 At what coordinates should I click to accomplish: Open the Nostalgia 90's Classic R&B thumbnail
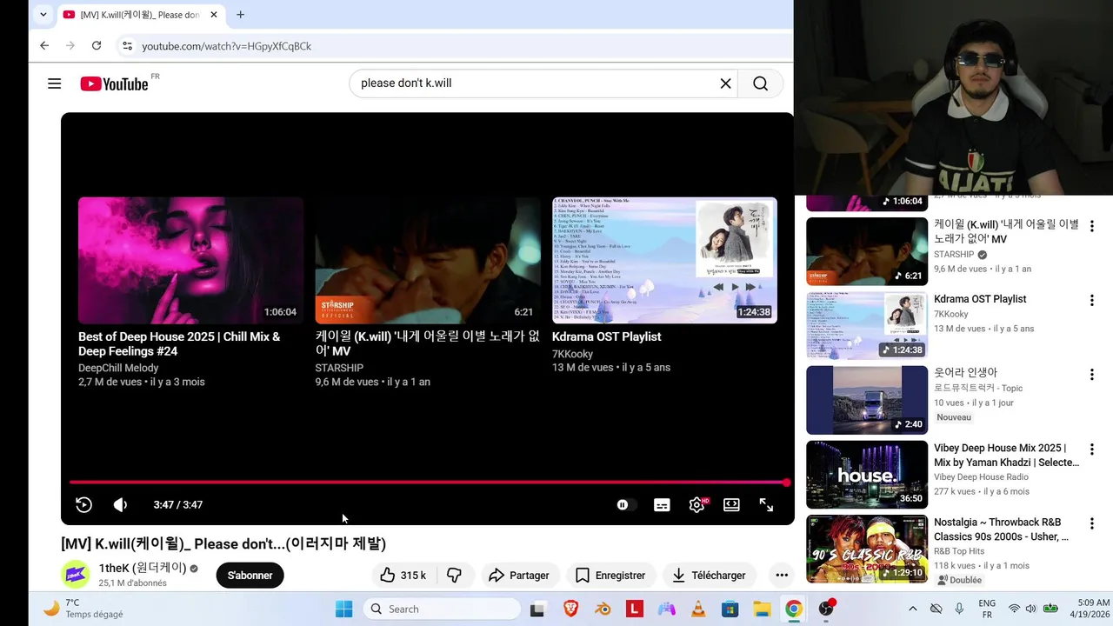point(867,549)
